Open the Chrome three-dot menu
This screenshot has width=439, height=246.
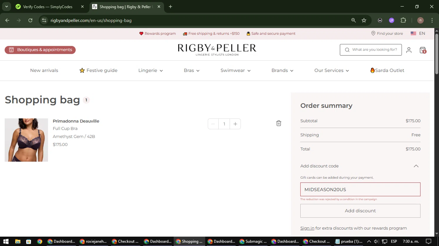(x=432, y=20)
